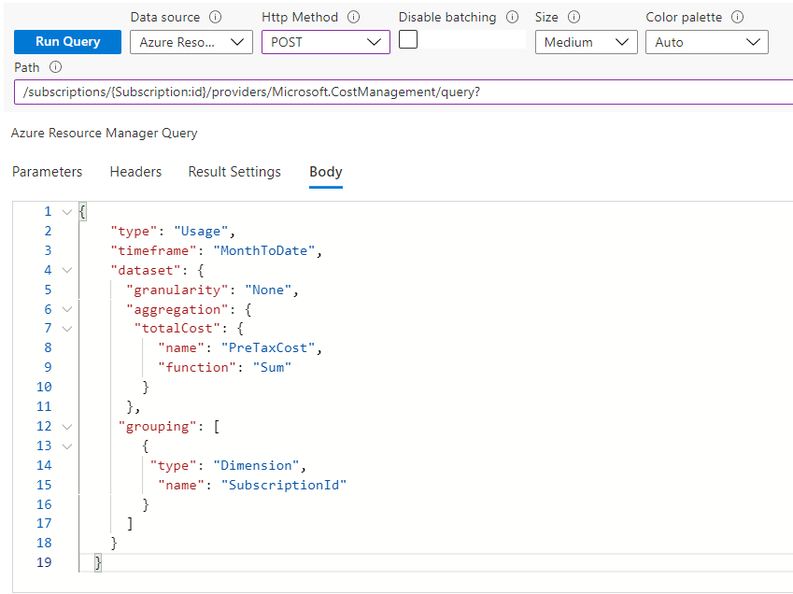
Task: Click the closing brace on line 19
Action: click(x=98, y=562)
